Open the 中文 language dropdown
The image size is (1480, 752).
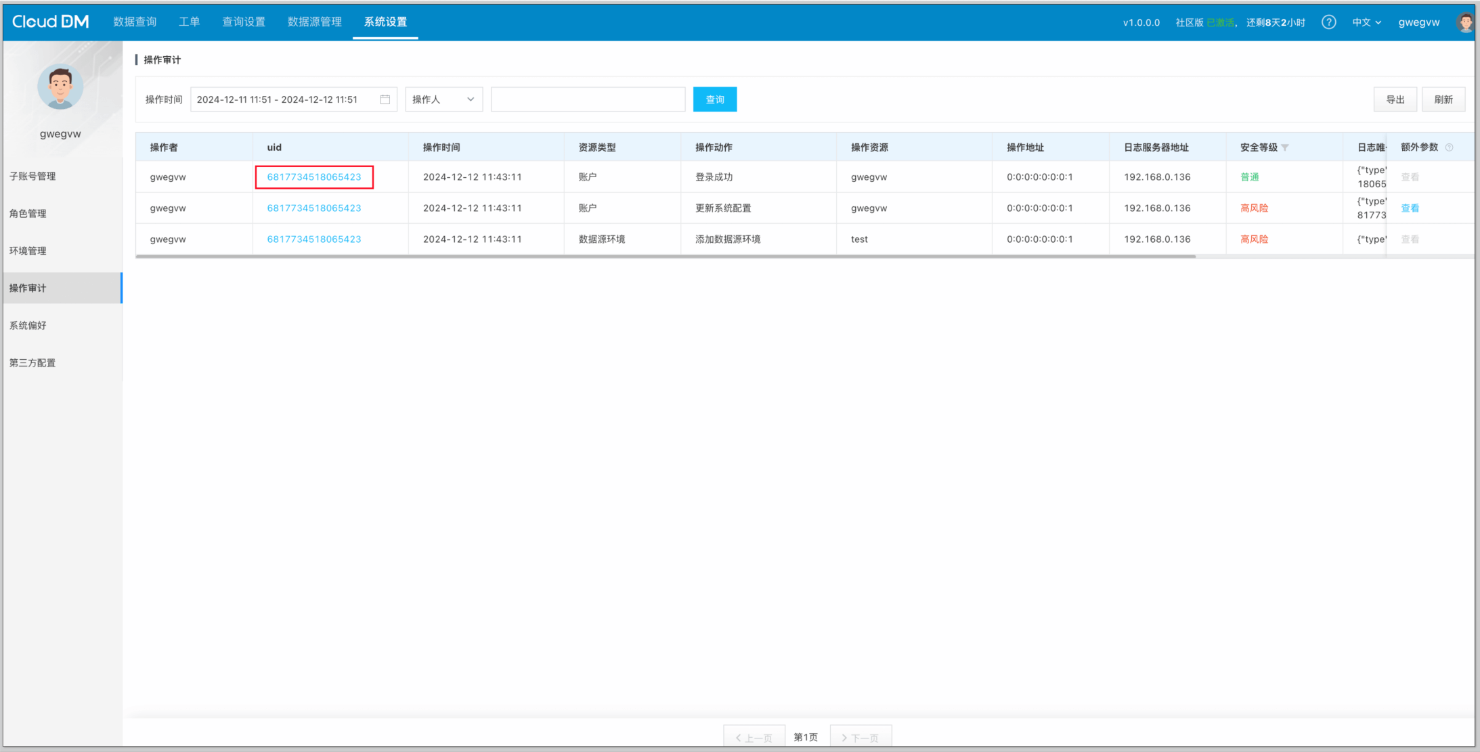click(x=1366, y=22)
